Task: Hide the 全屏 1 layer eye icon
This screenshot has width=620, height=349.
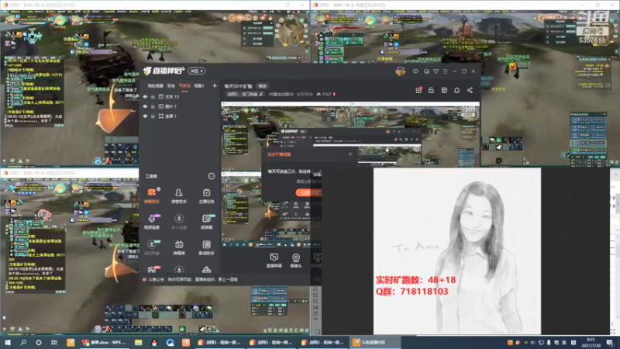Action: pos(145,116)
